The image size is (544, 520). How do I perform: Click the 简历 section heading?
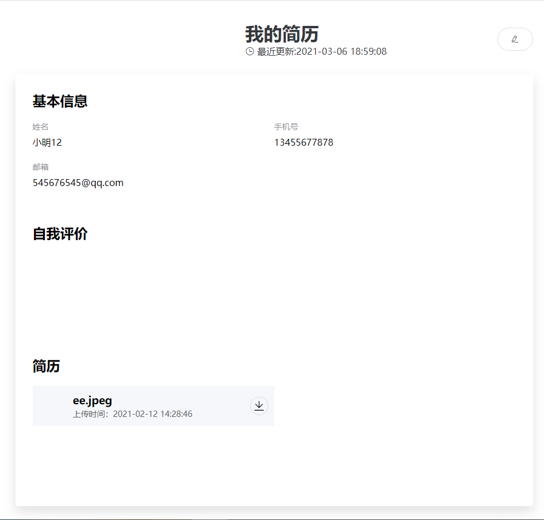46,366
